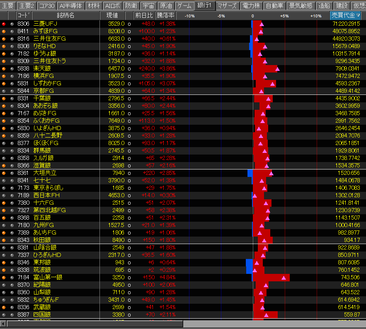The width and height of the screenshot is (366, 329).
Task: Select stock name 八十二長野
Action: click(x=48, y=135)
